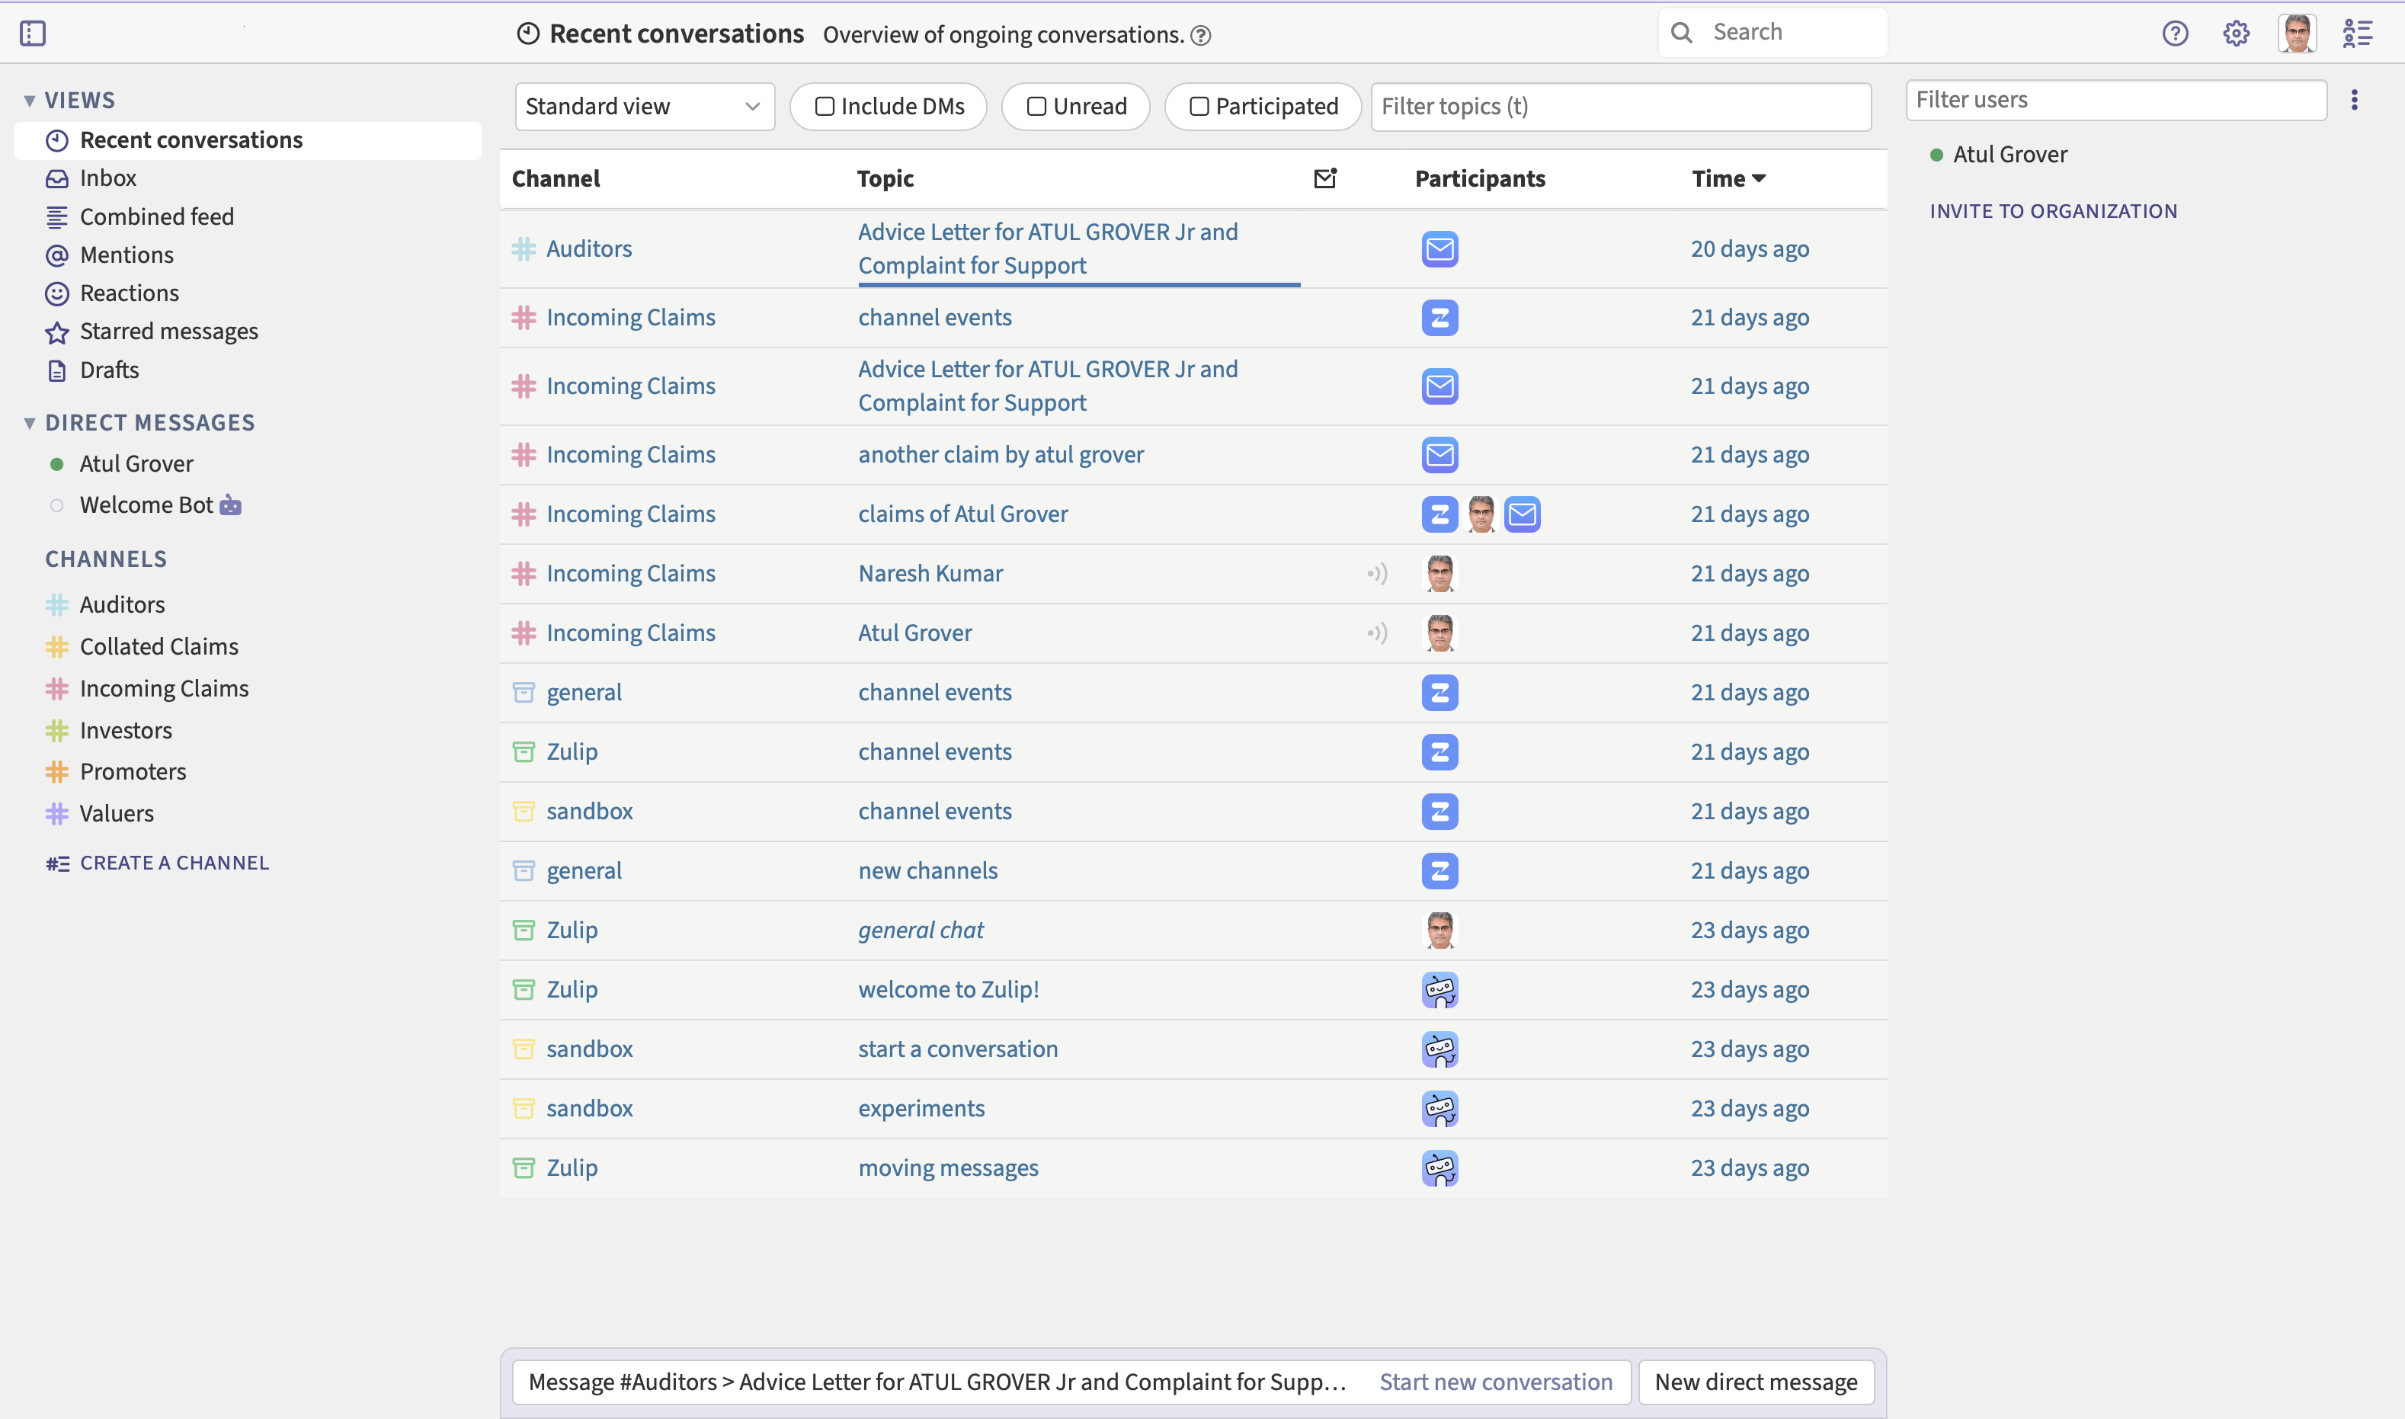Viewport: 2405px width, 1419px height.
Task: Click Collated Claims hash icon in sidebar
Action: coord(57,646)
